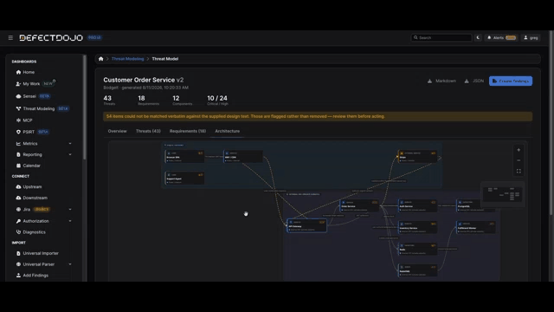Download the Markdown export
This screenshot has width=554, height=312.
[x=441, y=81]
